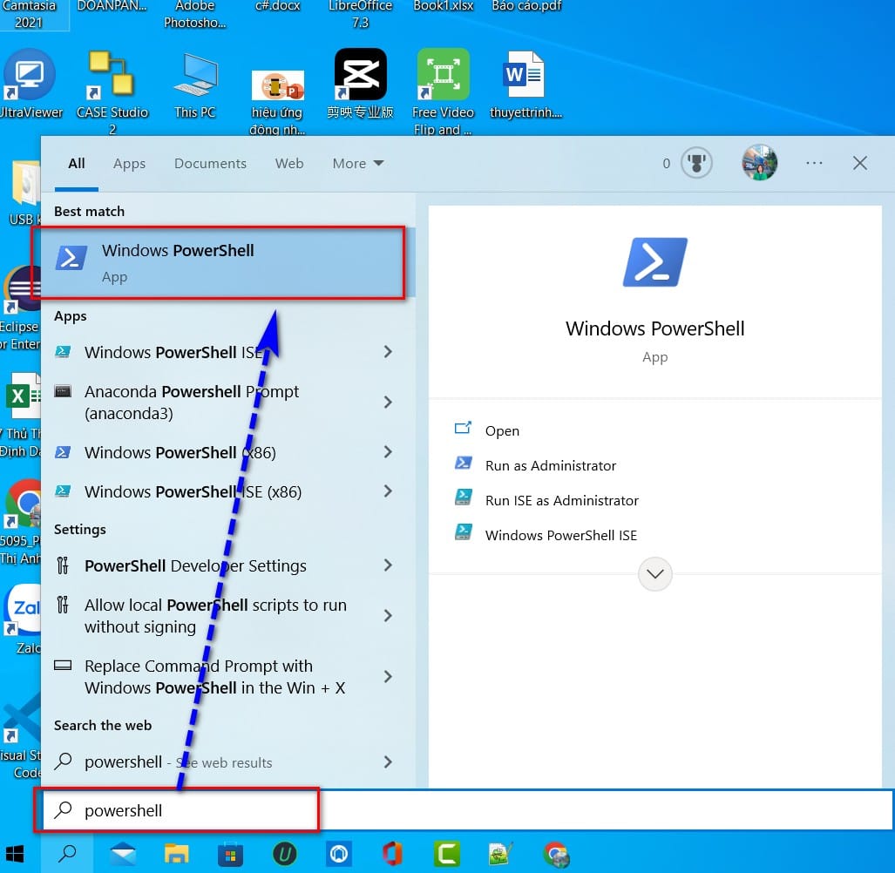Viewport: 895px width, 873px height.
Task: Click CapCut desktop shortcut icon
Action: pyautogui.click(x=360, y=84)
